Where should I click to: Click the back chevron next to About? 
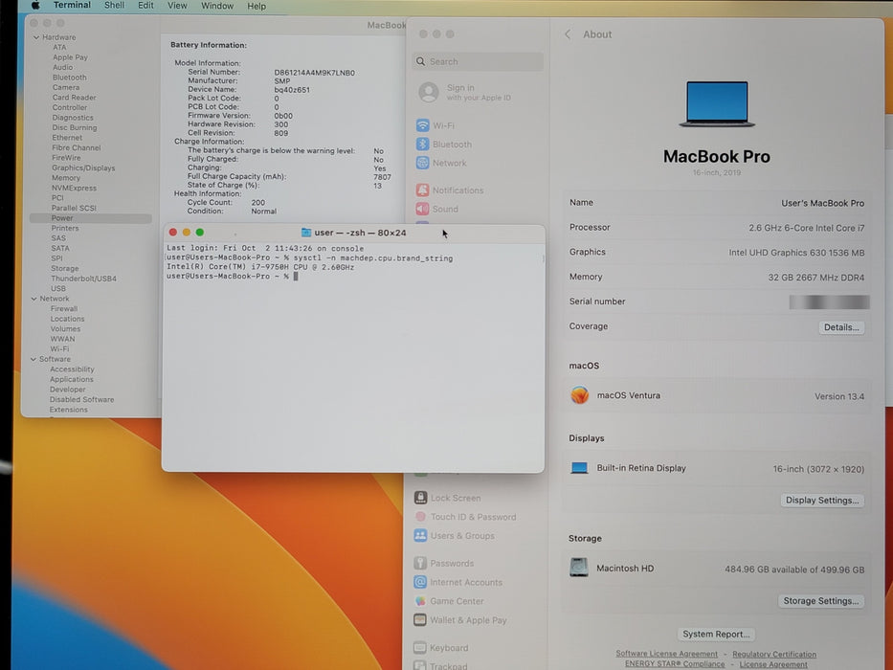tap(568, 34)
